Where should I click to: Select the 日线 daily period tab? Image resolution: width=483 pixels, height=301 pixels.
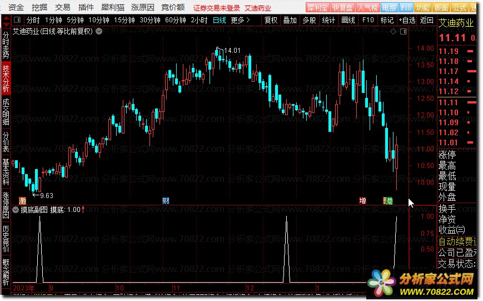coord(220,21)
